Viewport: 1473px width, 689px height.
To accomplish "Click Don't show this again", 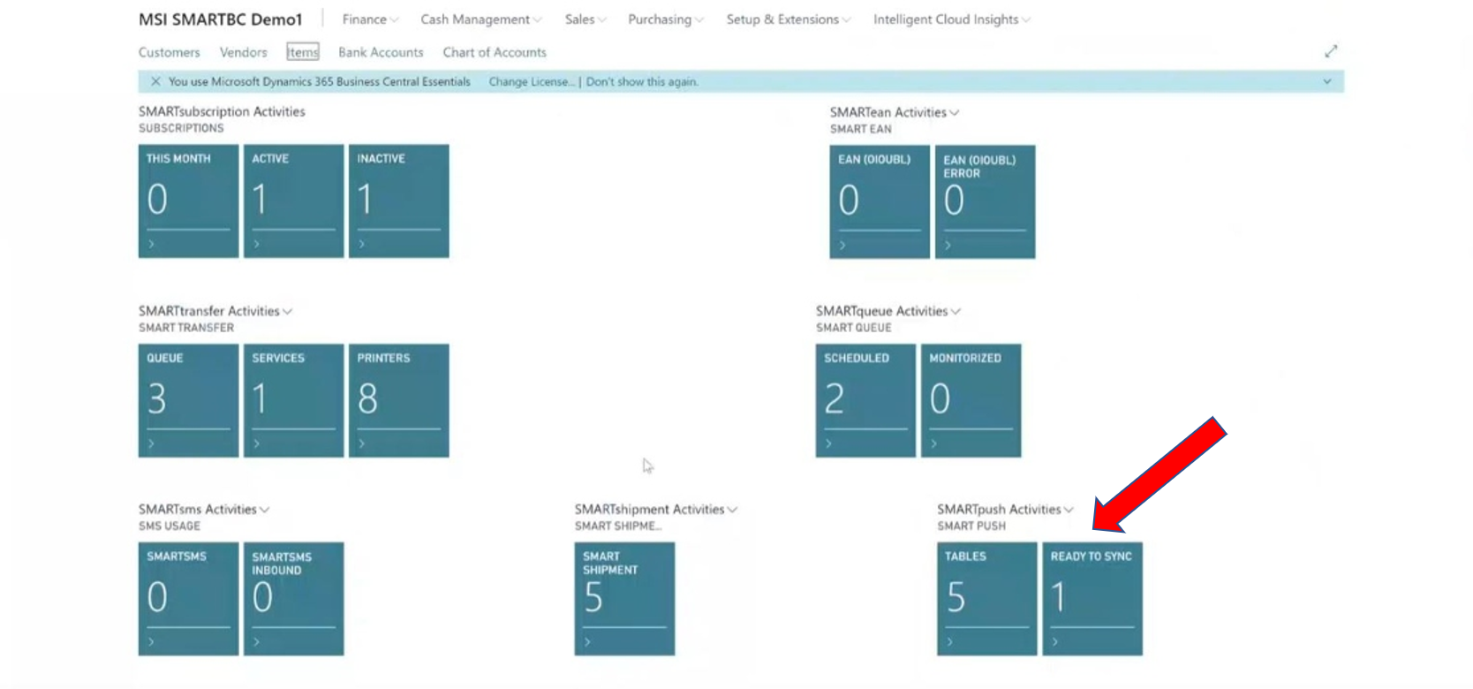I will point(642,81).
